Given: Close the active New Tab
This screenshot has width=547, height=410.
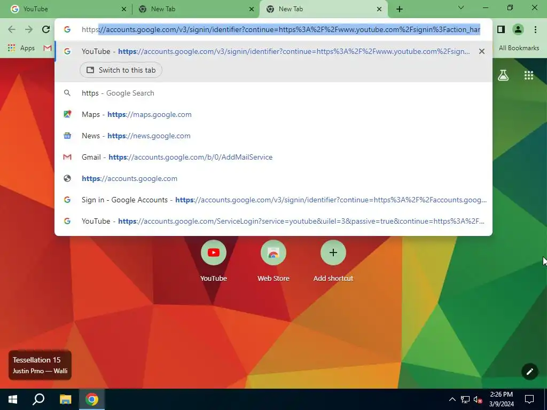Looking at the screenshot, I should (379, 10).
